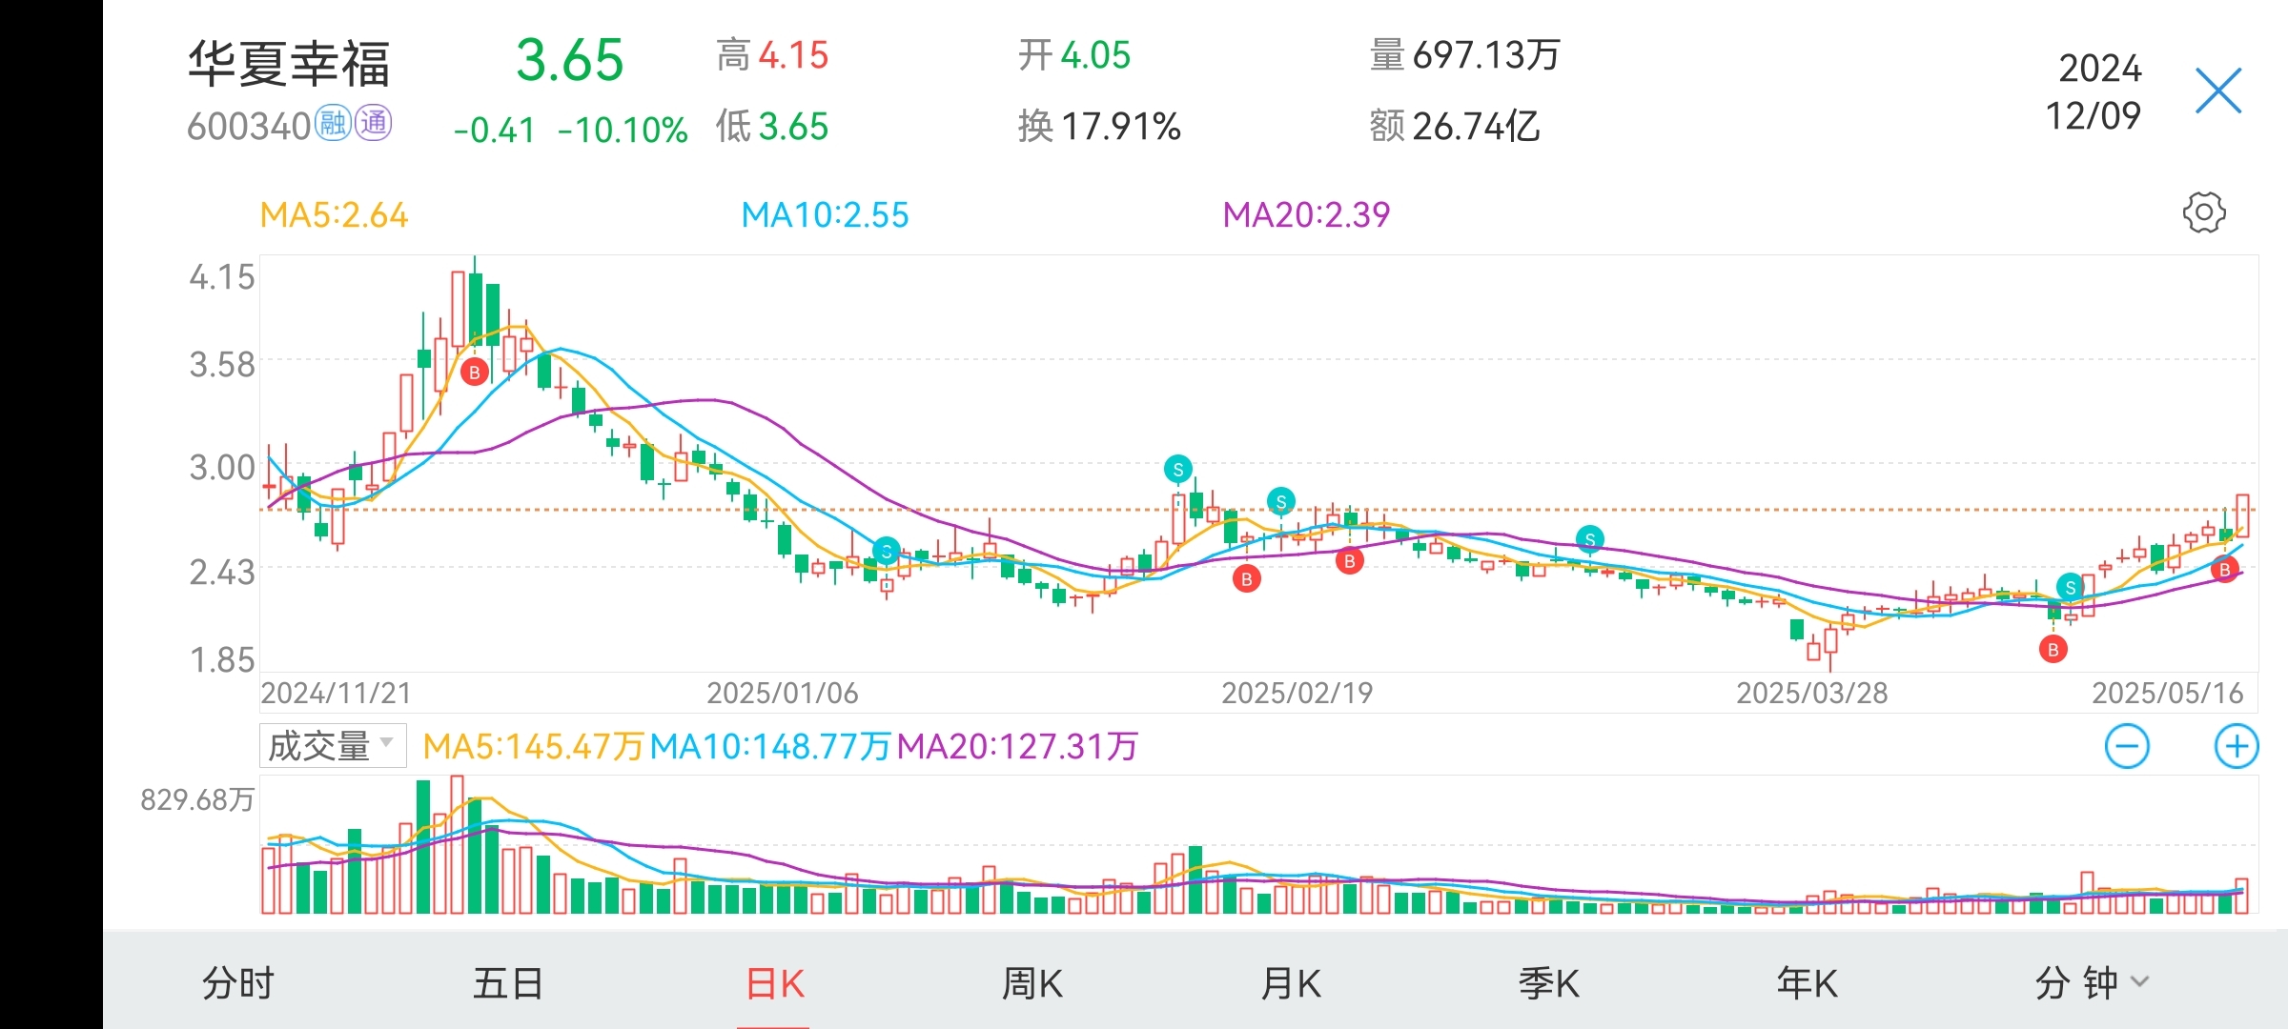The width and height of the screenshot is (2288, 1029).
Task: Select the 周K tab
Action: [x=1032, y=982]
